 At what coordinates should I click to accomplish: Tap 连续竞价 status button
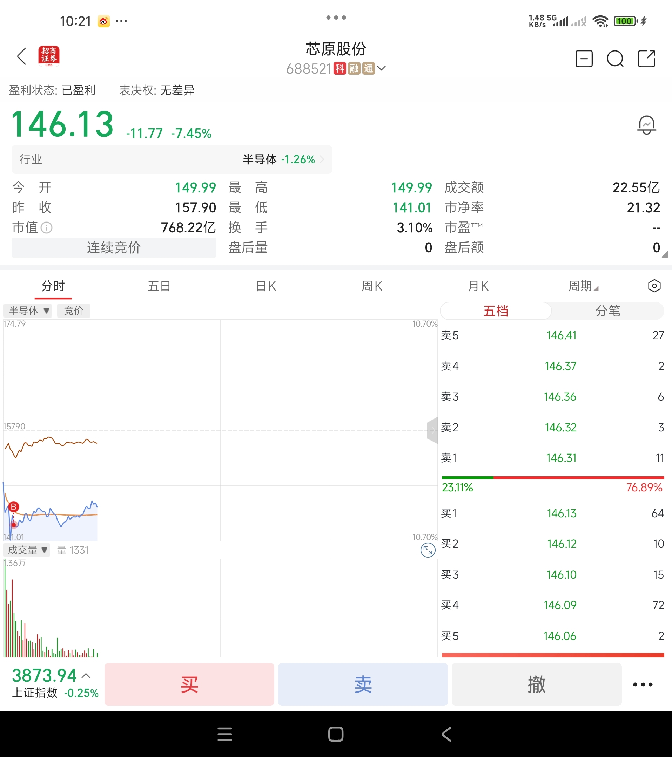(114, 247)
